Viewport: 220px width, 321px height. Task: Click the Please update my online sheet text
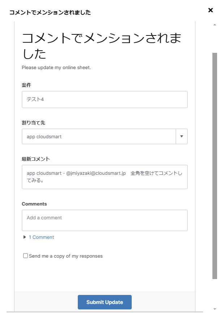coord(56,67)
